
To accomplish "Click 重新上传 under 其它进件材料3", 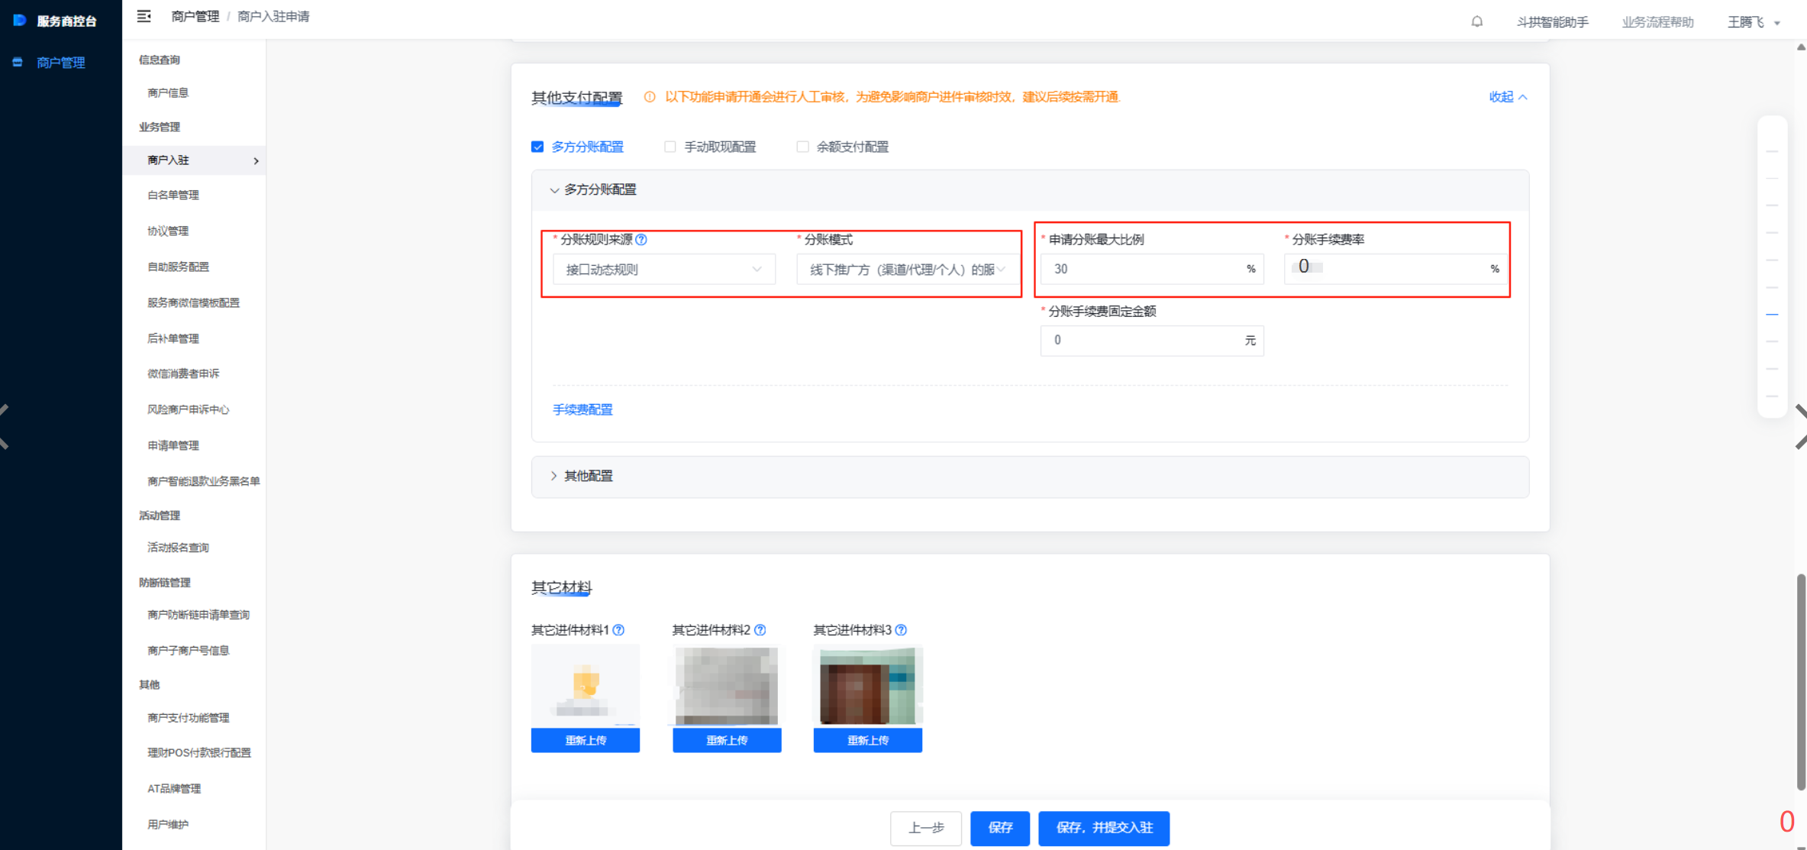I will [x=868, y=740].
